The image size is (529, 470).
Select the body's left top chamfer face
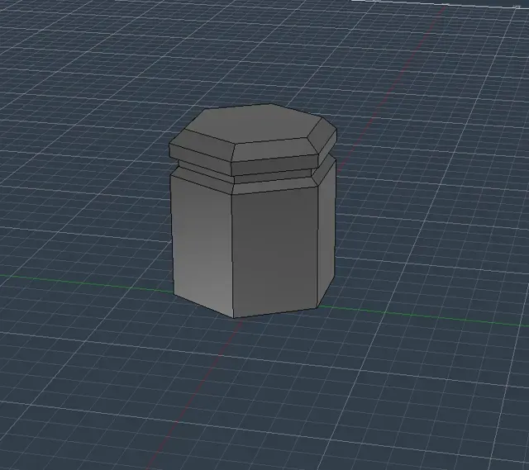coord(202,181)
